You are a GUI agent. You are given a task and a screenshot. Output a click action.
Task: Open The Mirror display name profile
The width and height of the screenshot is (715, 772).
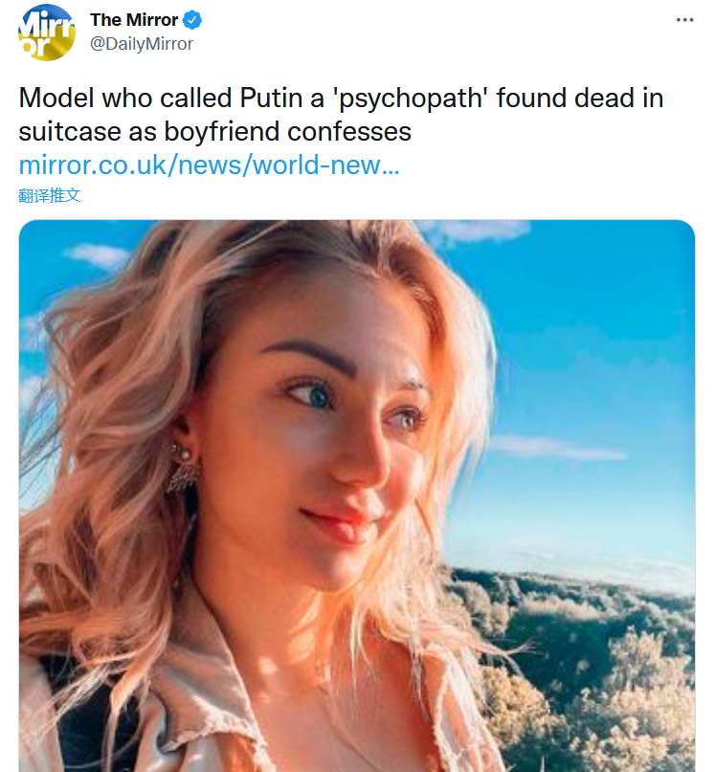pos(134,20)
